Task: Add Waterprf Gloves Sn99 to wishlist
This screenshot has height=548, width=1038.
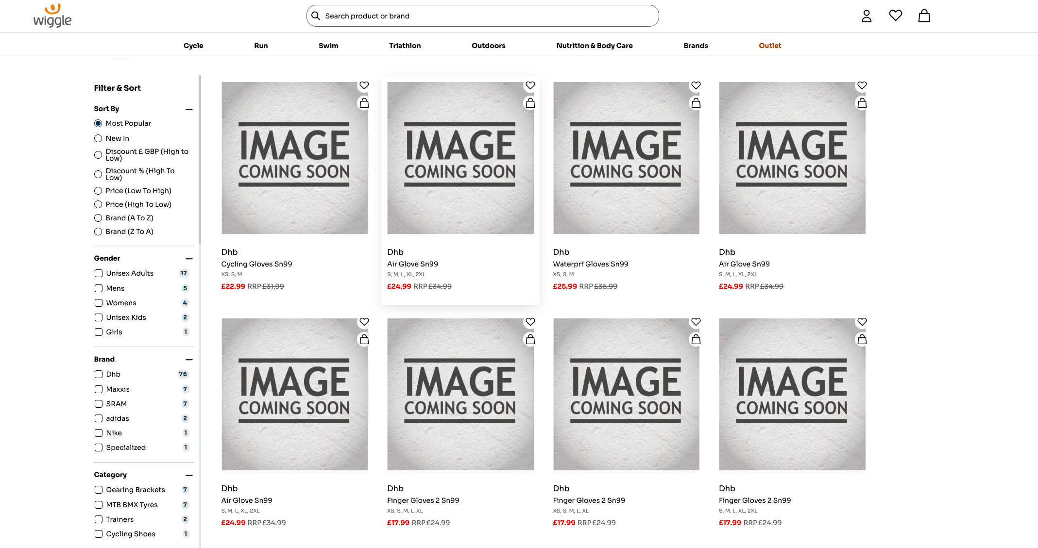Action: click(x=696, y=85)
